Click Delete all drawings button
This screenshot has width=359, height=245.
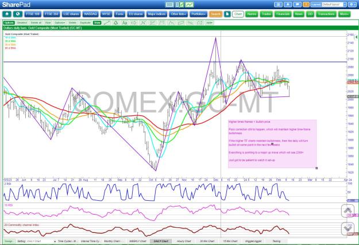(x=36, y=22)
